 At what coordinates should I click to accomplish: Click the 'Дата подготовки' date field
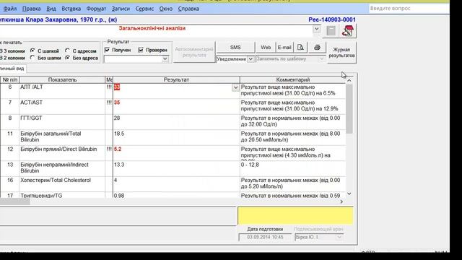265,238
